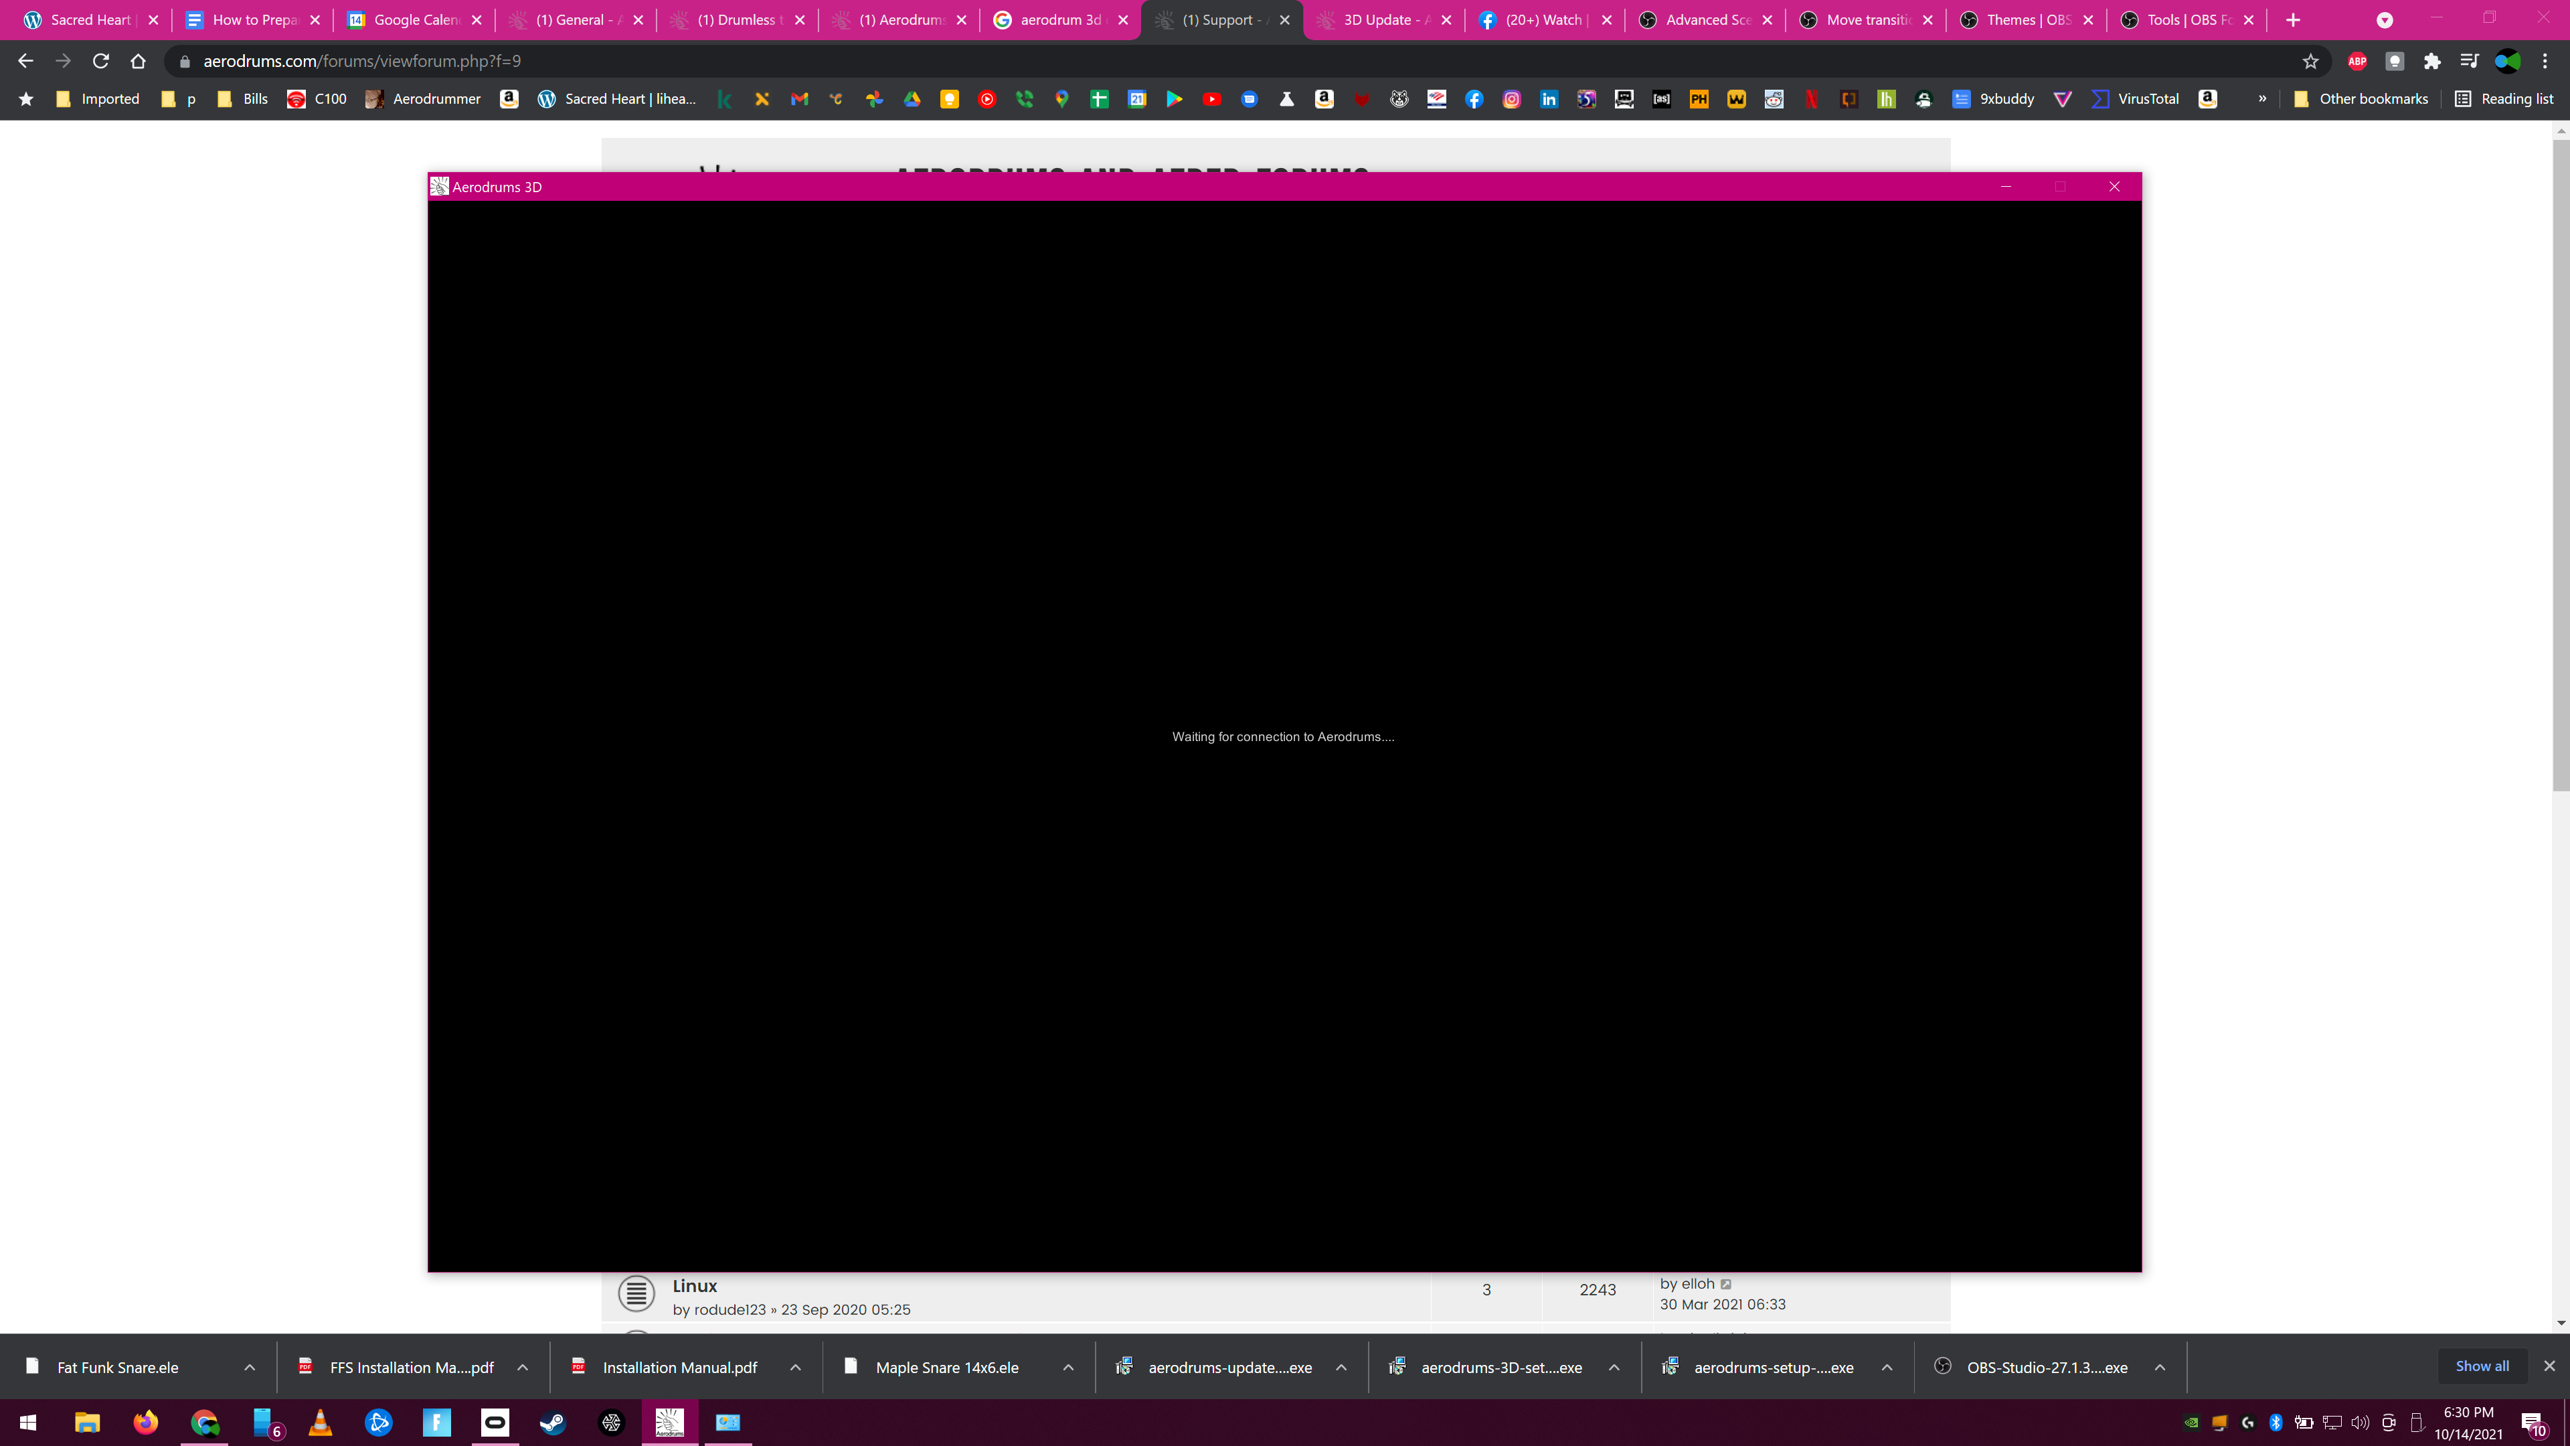Open the Linux forum topic

pyautogui.click(x=695, y=1285)
